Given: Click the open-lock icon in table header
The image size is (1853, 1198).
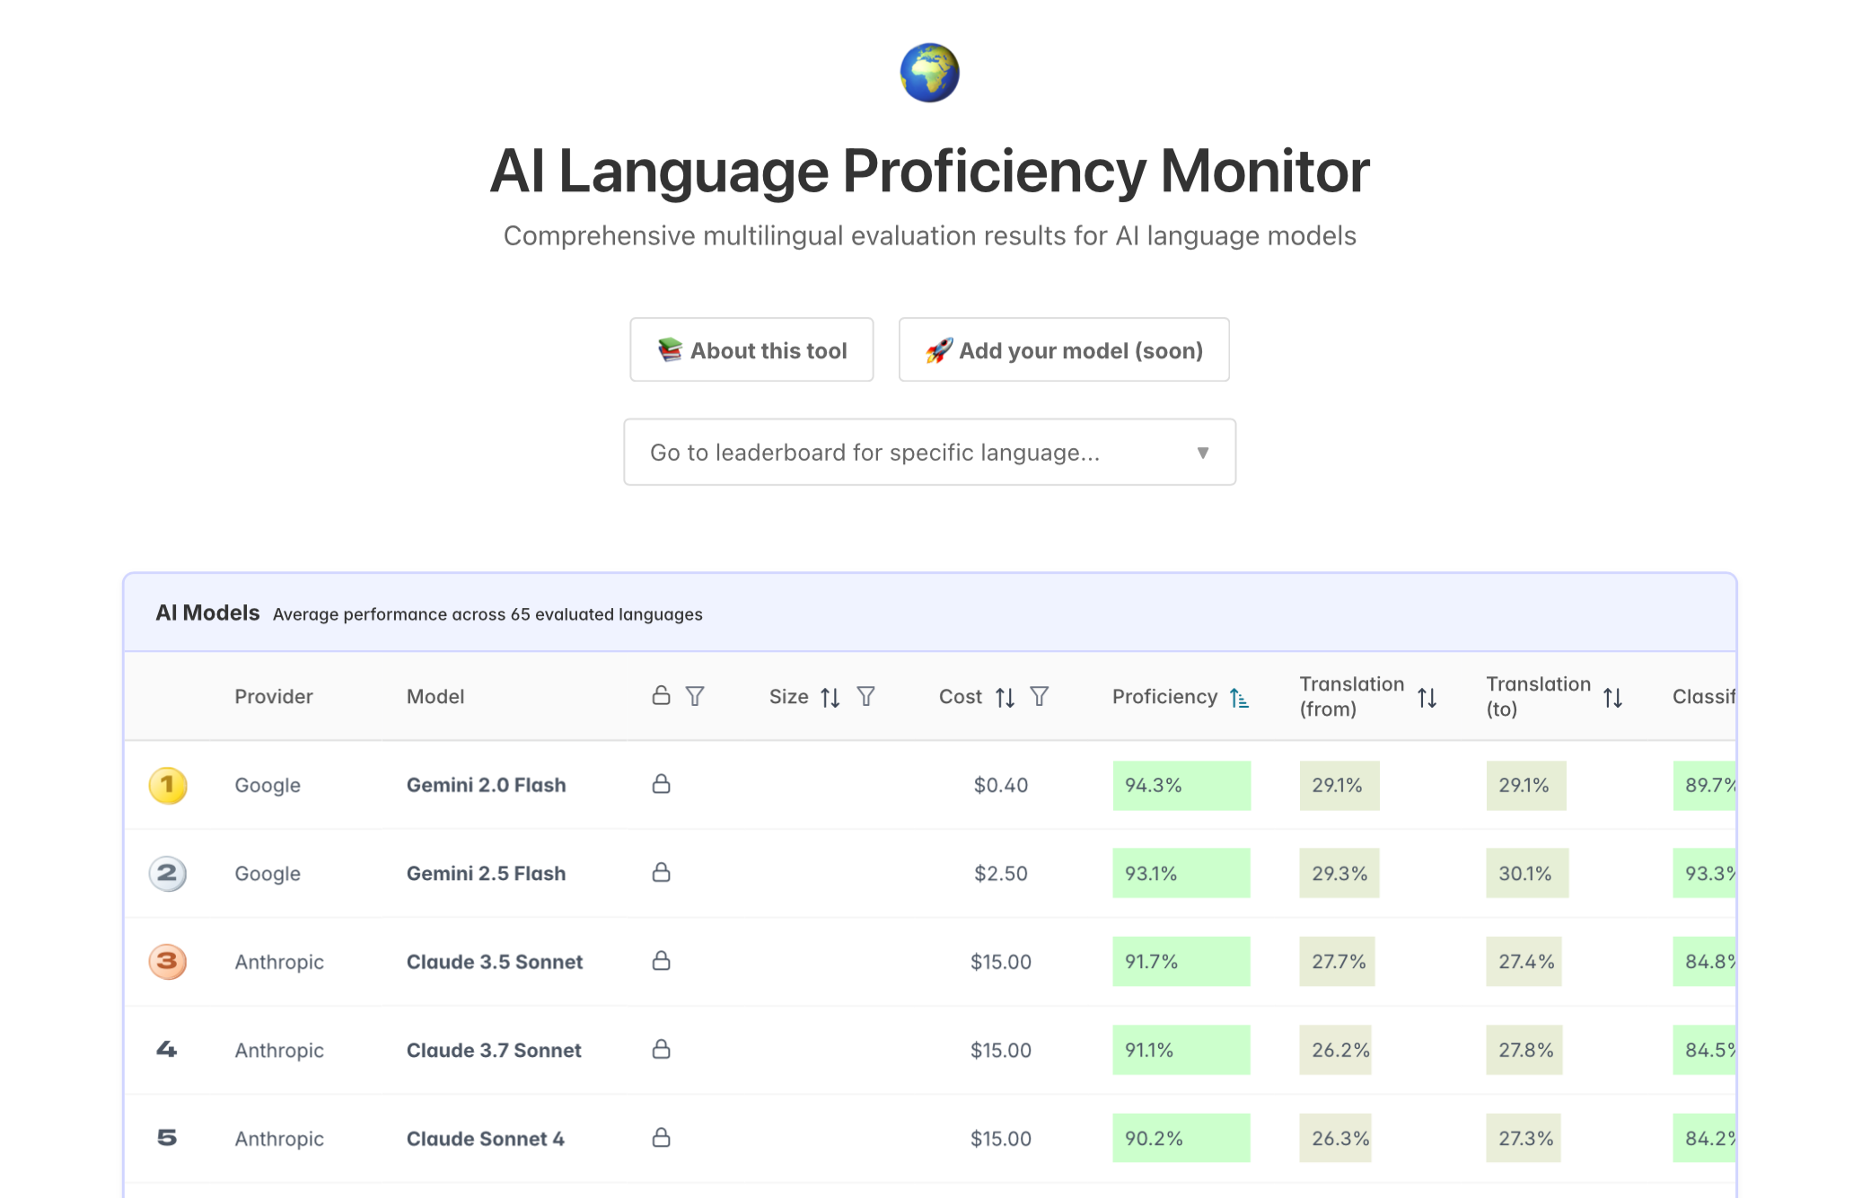Looking at the screenshot, I should point(661,696).
